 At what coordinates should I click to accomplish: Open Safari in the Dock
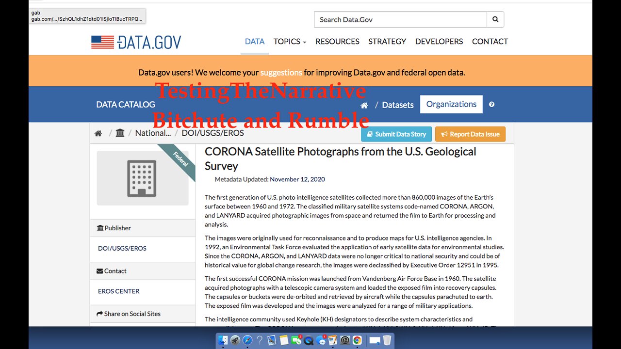(247, 340)
